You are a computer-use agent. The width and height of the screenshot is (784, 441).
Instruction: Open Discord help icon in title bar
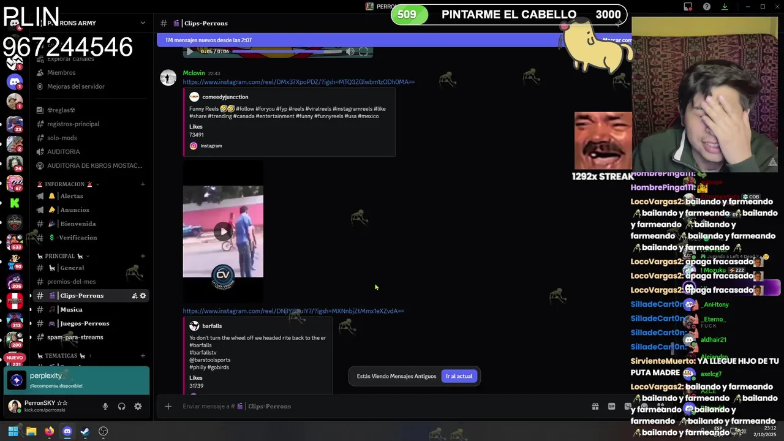click(x=707, y=7)
